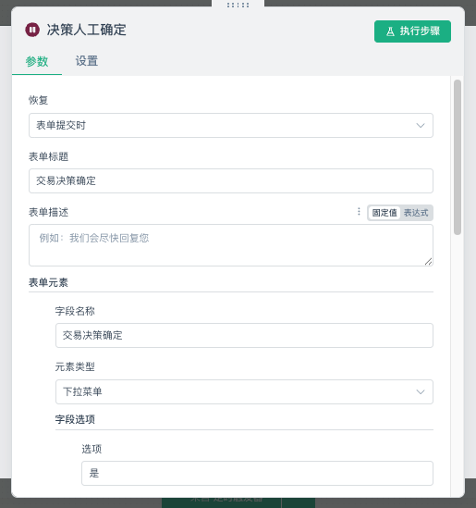Click the vertical scrollbar of the parameters panel
Viewport: 476px width, 508px height.
click(458, 157)
